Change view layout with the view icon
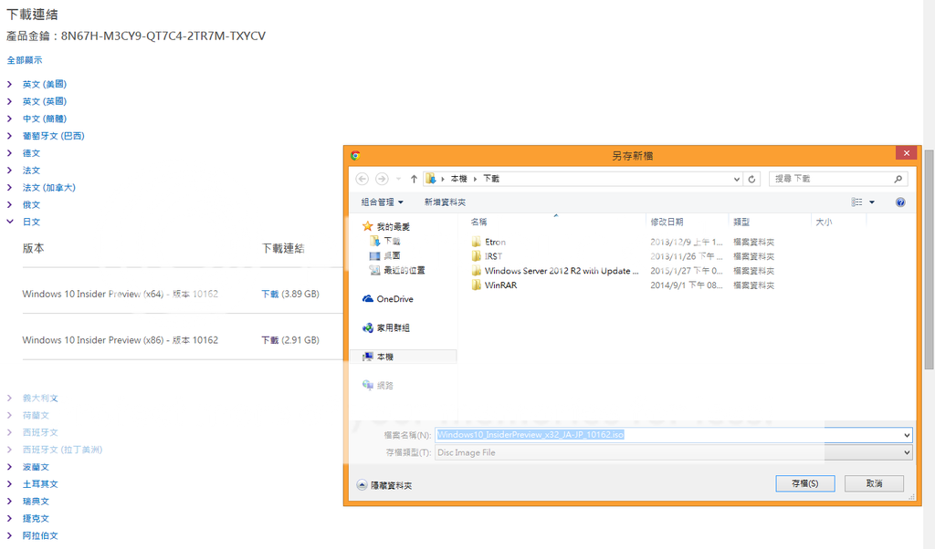 (857, 202)
